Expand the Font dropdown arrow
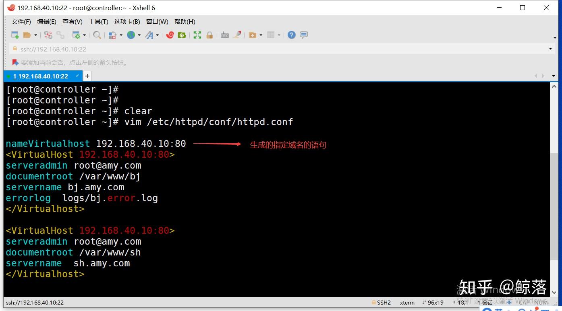 coord(158,35)
